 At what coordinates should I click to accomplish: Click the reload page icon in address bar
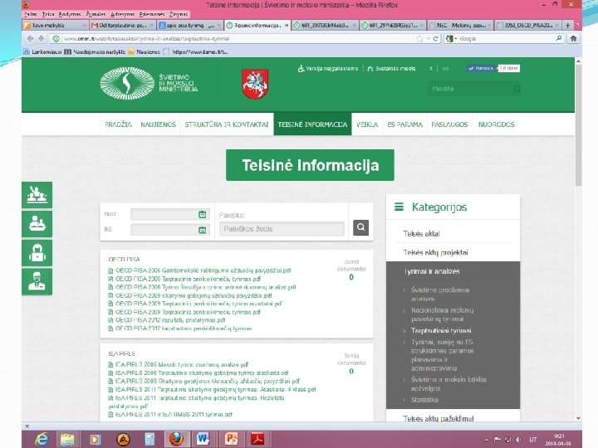(x=435, y=38)
